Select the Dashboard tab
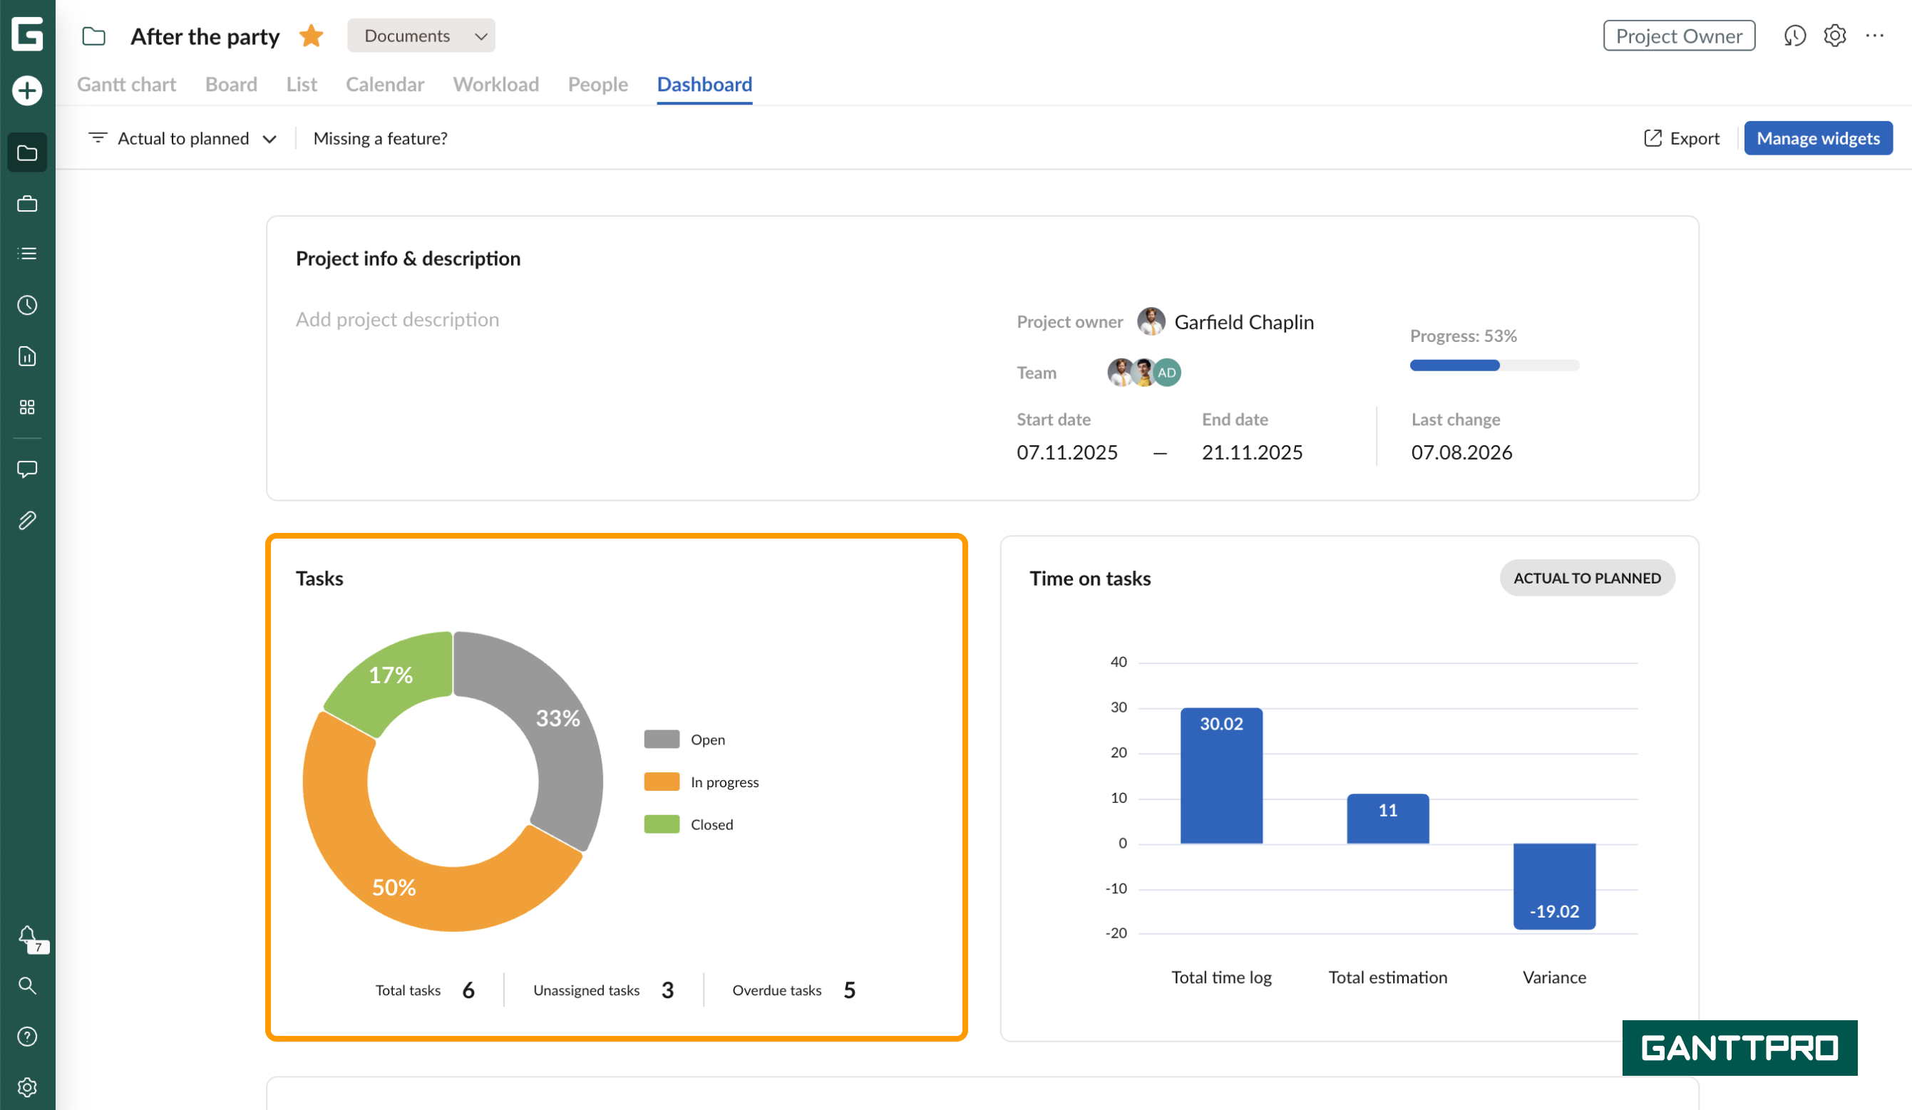This screenshot has width=1912, height=1110. [705, 84]
